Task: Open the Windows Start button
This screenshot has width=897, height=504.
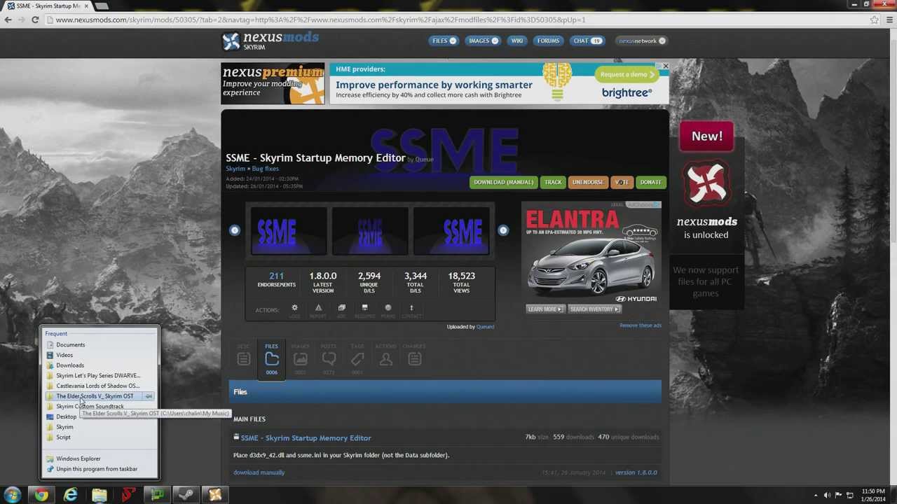Action: [x=12, y=495]
